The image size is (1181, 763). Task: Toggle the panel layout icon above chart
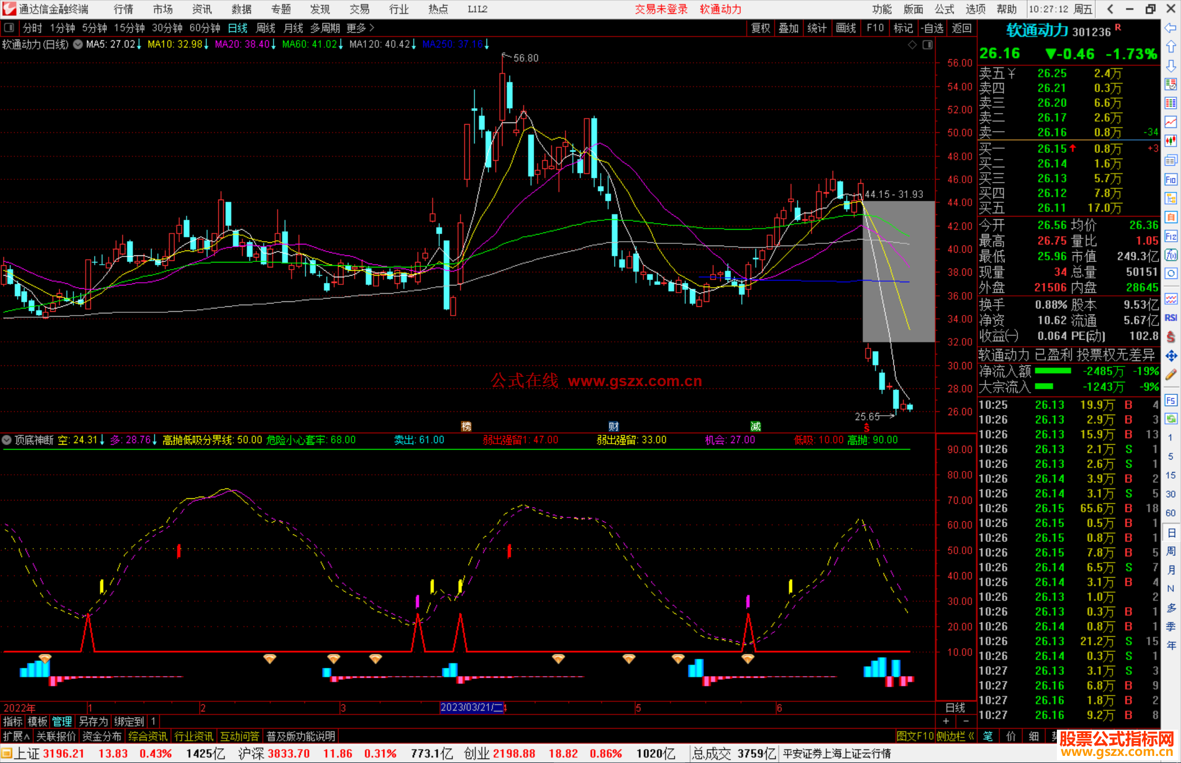[x=927, y=45]
